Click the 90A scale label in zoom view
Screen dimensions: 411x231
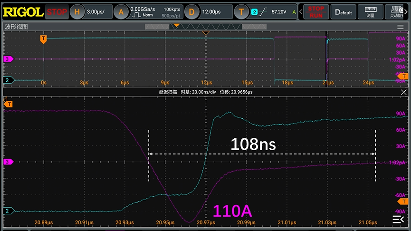pyautogui.click(x=401, y=113)
